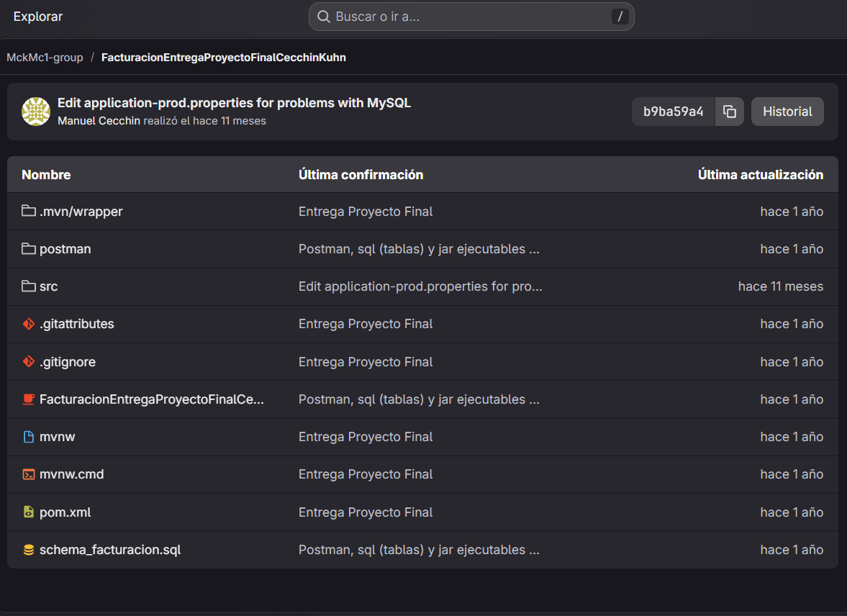Click the .mvn/wrapper folder icon
This screenshot has width=847, height=616.
[29, 211]
